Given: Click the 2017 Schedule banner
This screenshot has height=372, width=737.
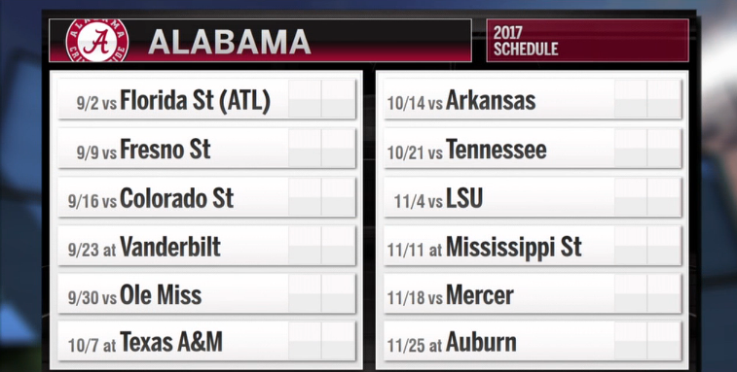Looking at the screenshot, I should 587,41.
